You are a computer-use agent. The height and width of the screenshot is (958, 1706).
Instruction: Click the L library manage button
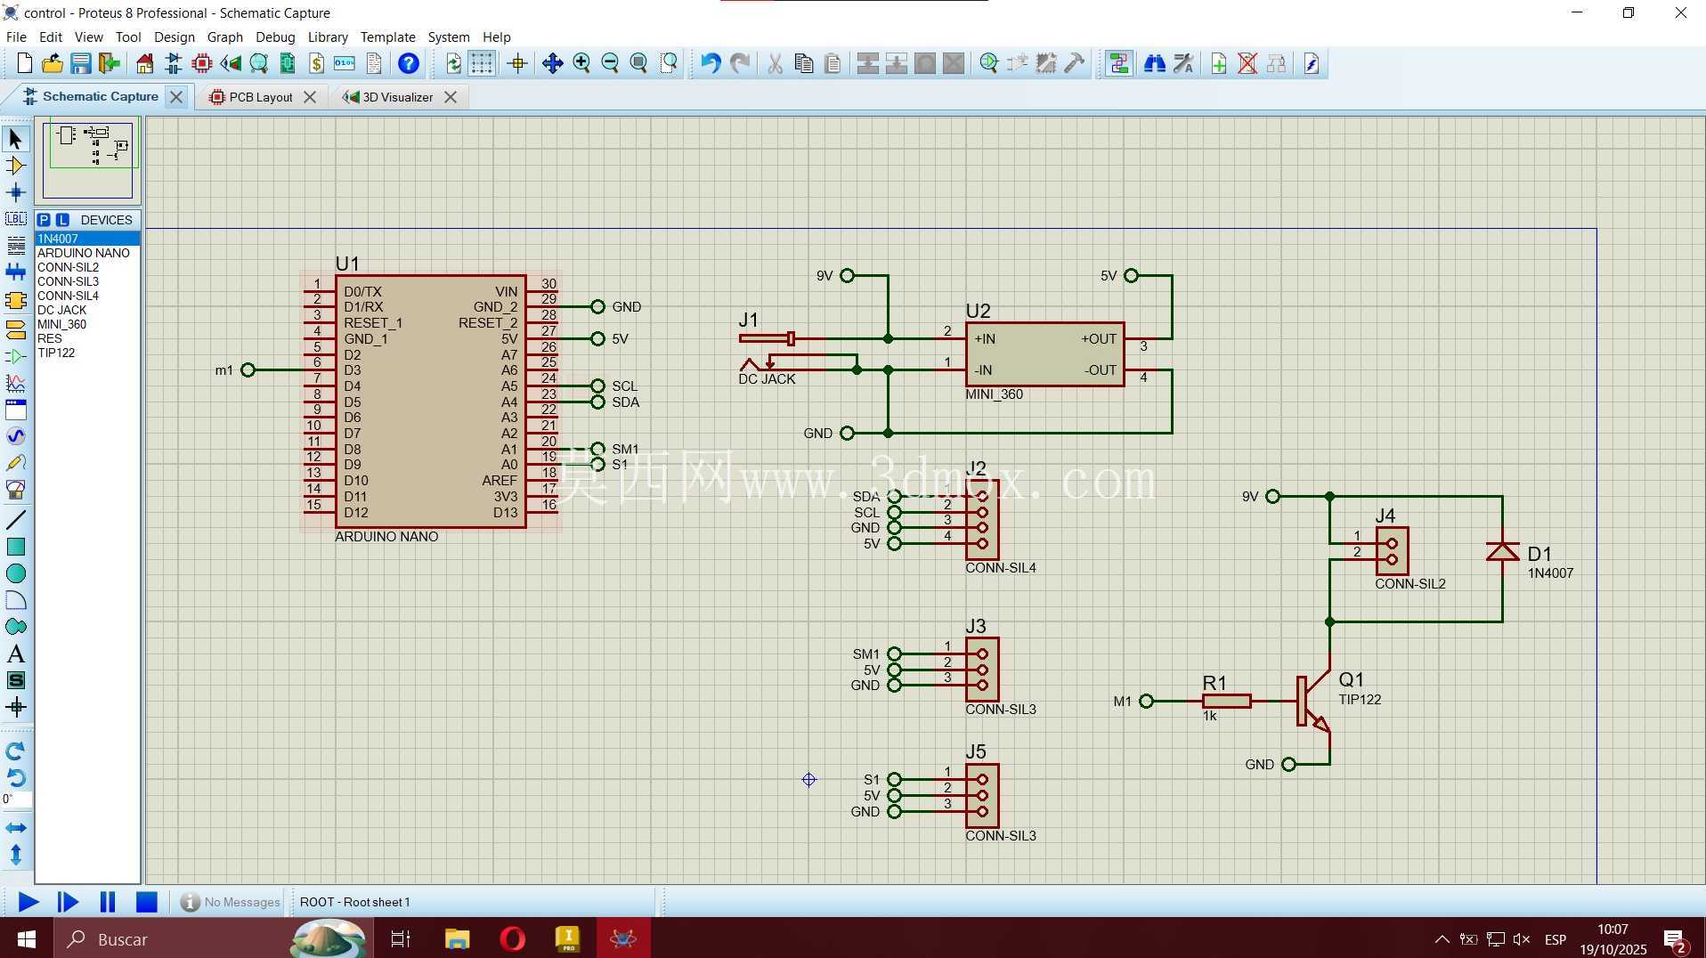62,220
